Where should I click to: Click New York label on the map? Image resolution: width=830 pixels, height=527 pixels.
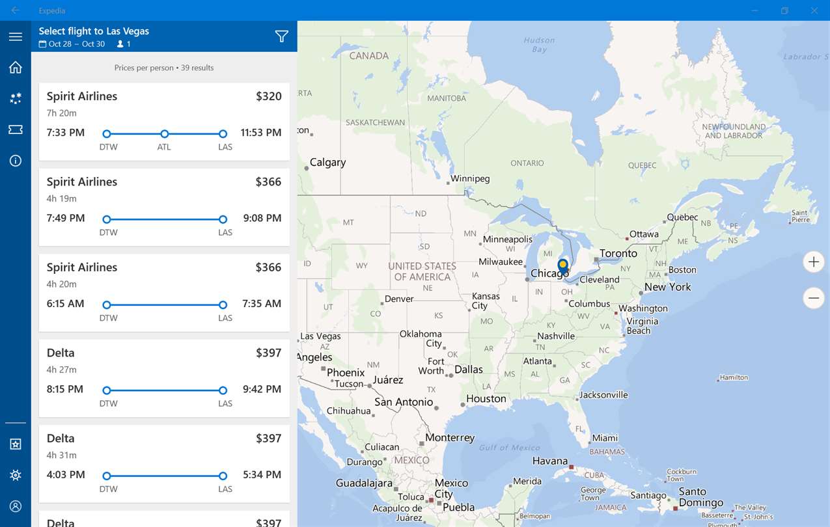coord(668,287)
